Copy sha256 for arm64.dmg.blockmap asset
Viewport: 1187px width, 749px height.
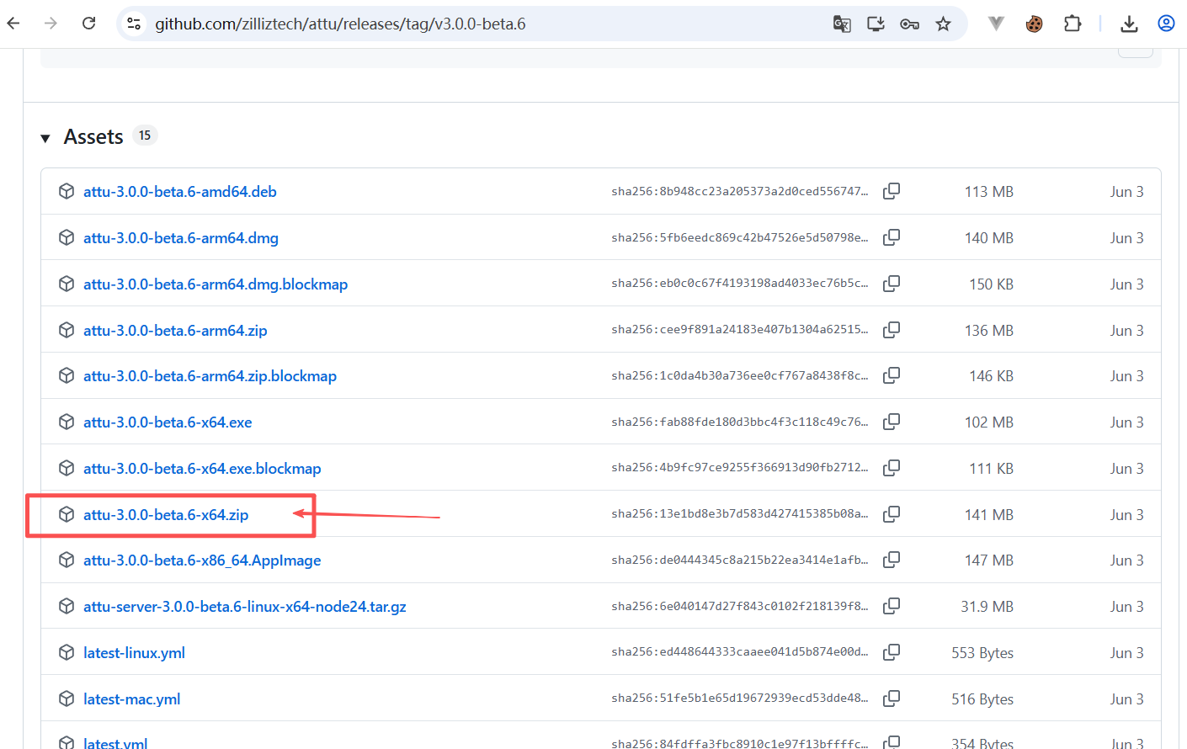(x=892, y=284)
